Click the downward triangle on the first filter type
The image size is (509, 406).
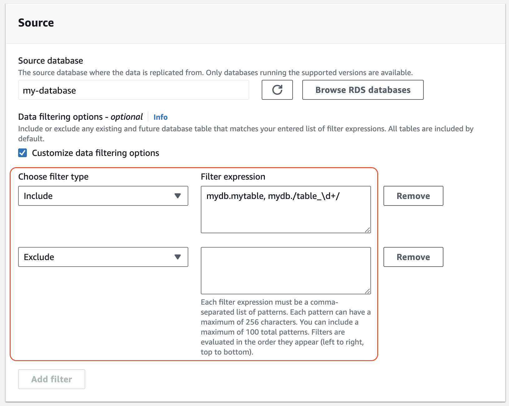[178, 196]
